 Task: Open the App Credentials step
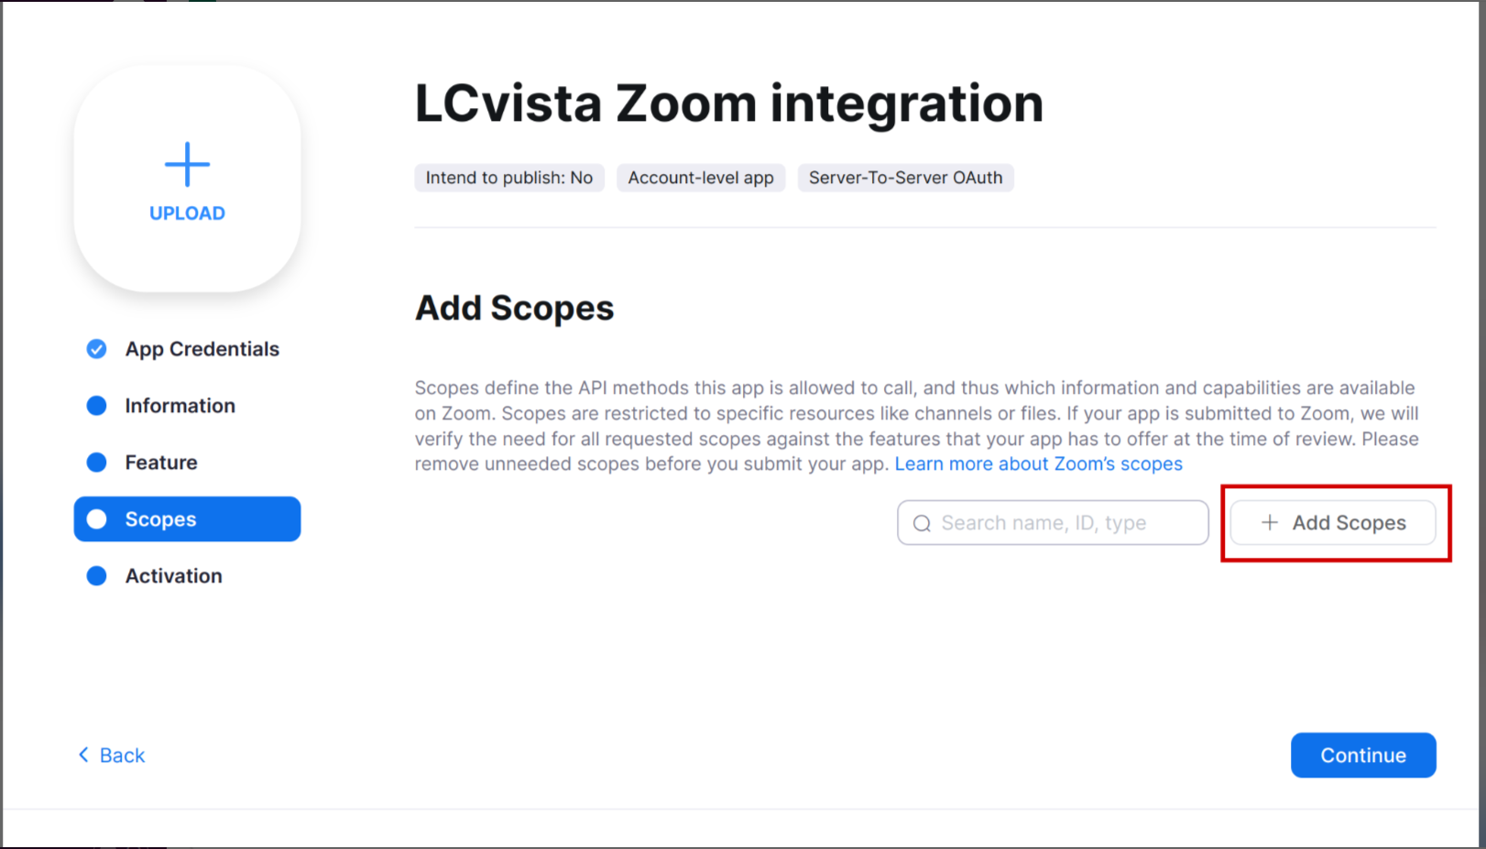202,349
